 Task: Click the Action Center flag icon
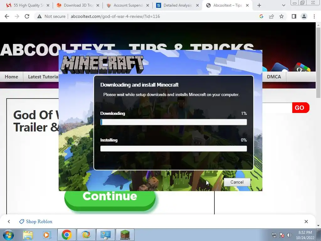pos(282,235)
